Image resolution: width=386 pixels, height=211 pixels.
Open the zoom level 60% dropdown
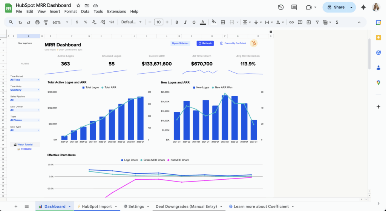point(60,22)
